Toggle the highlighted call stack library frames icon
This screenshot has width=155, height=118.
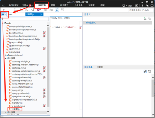pyautogui.click(x=145, y=71)
